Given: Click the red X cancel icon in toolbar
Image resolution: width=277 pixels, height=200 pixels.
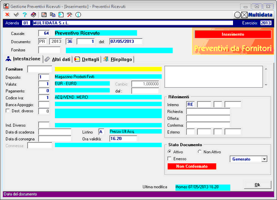Looking at the screenshot, I should click(7, 14).
